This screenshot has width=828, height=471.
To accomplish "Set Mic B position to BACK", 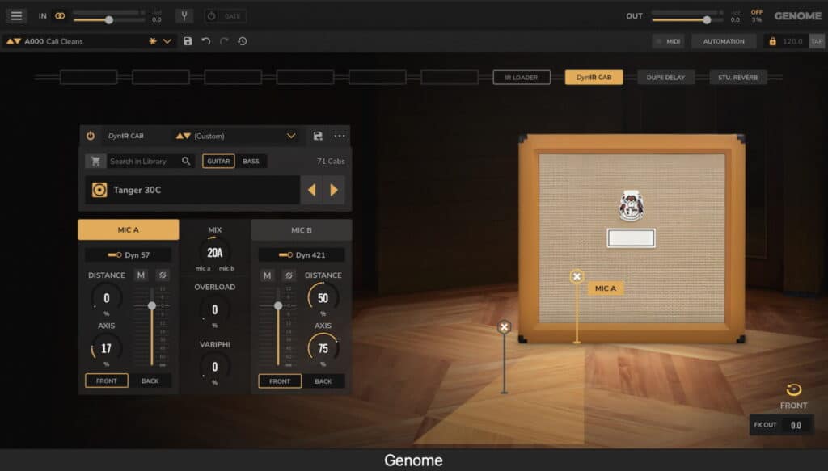I will [x=323, y=381].
